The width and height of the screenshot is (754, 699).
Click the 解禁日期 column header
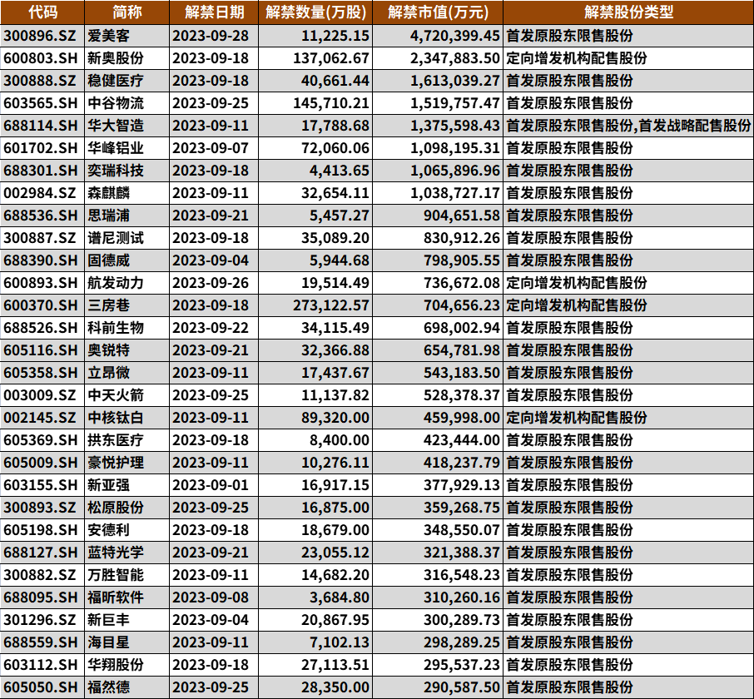pos(214,12)
